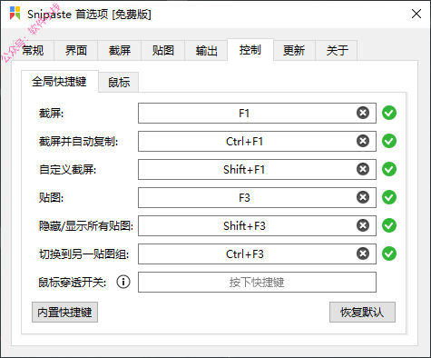Click green check status next to Shift+F1
Viewport: 431px width, 358px height.
click(389, 169)
